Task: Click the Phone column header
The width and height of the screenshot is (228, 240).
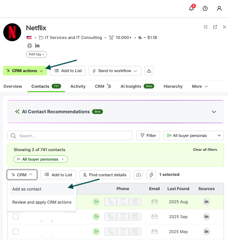Action: tap(123, 189)
